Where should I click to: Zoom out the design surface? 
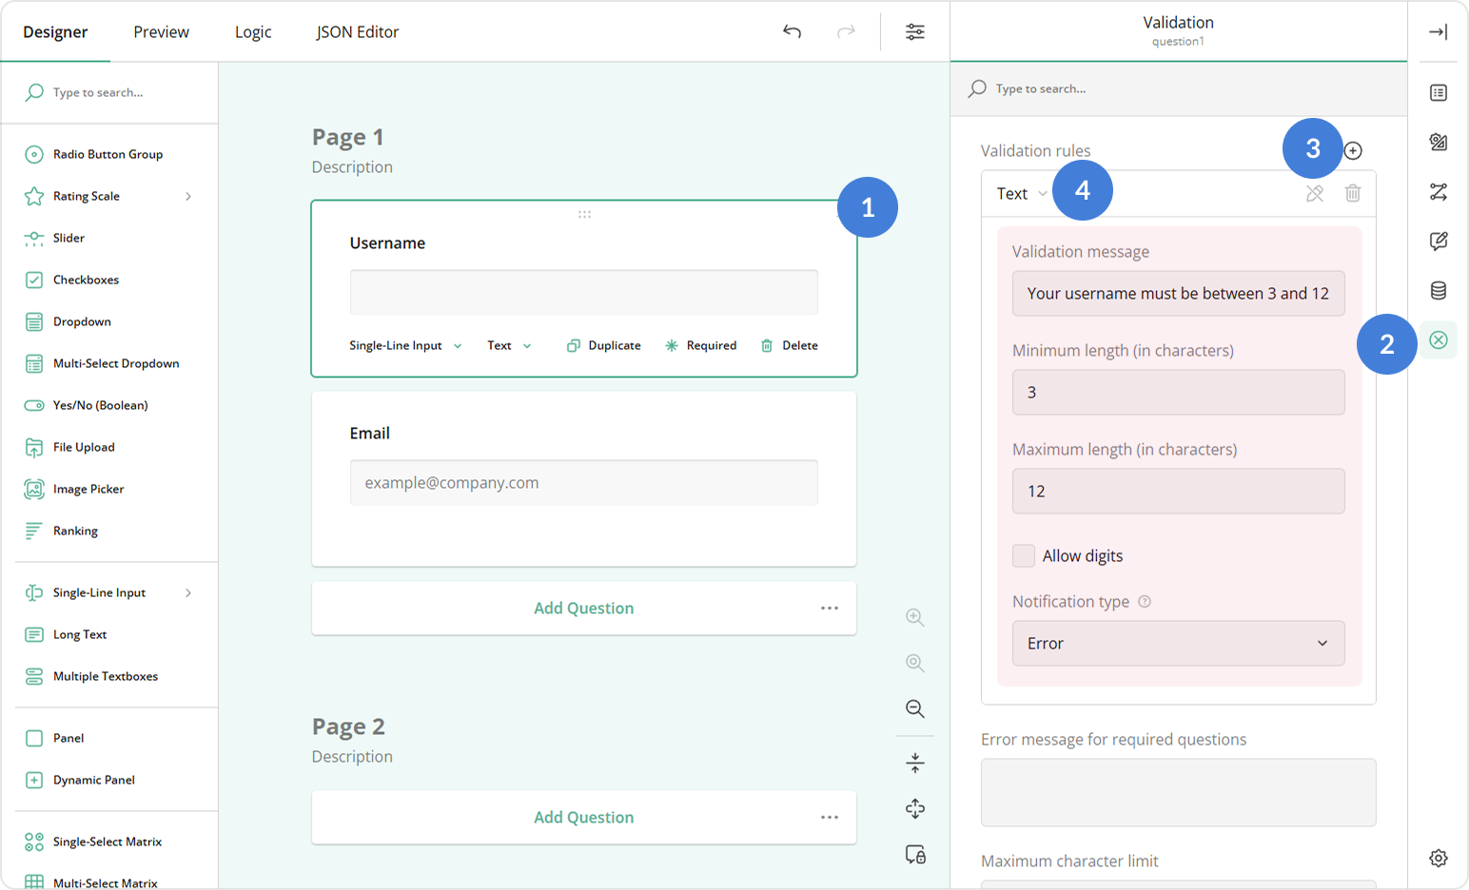[x=914, y=708]
